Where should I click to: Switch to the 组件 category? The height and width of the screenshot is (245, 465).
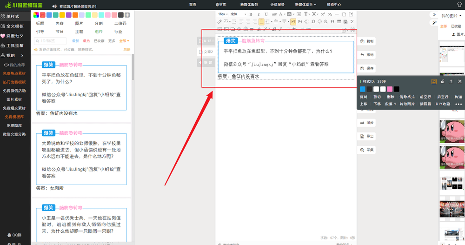pyautogui.click(x=99, y=32)
